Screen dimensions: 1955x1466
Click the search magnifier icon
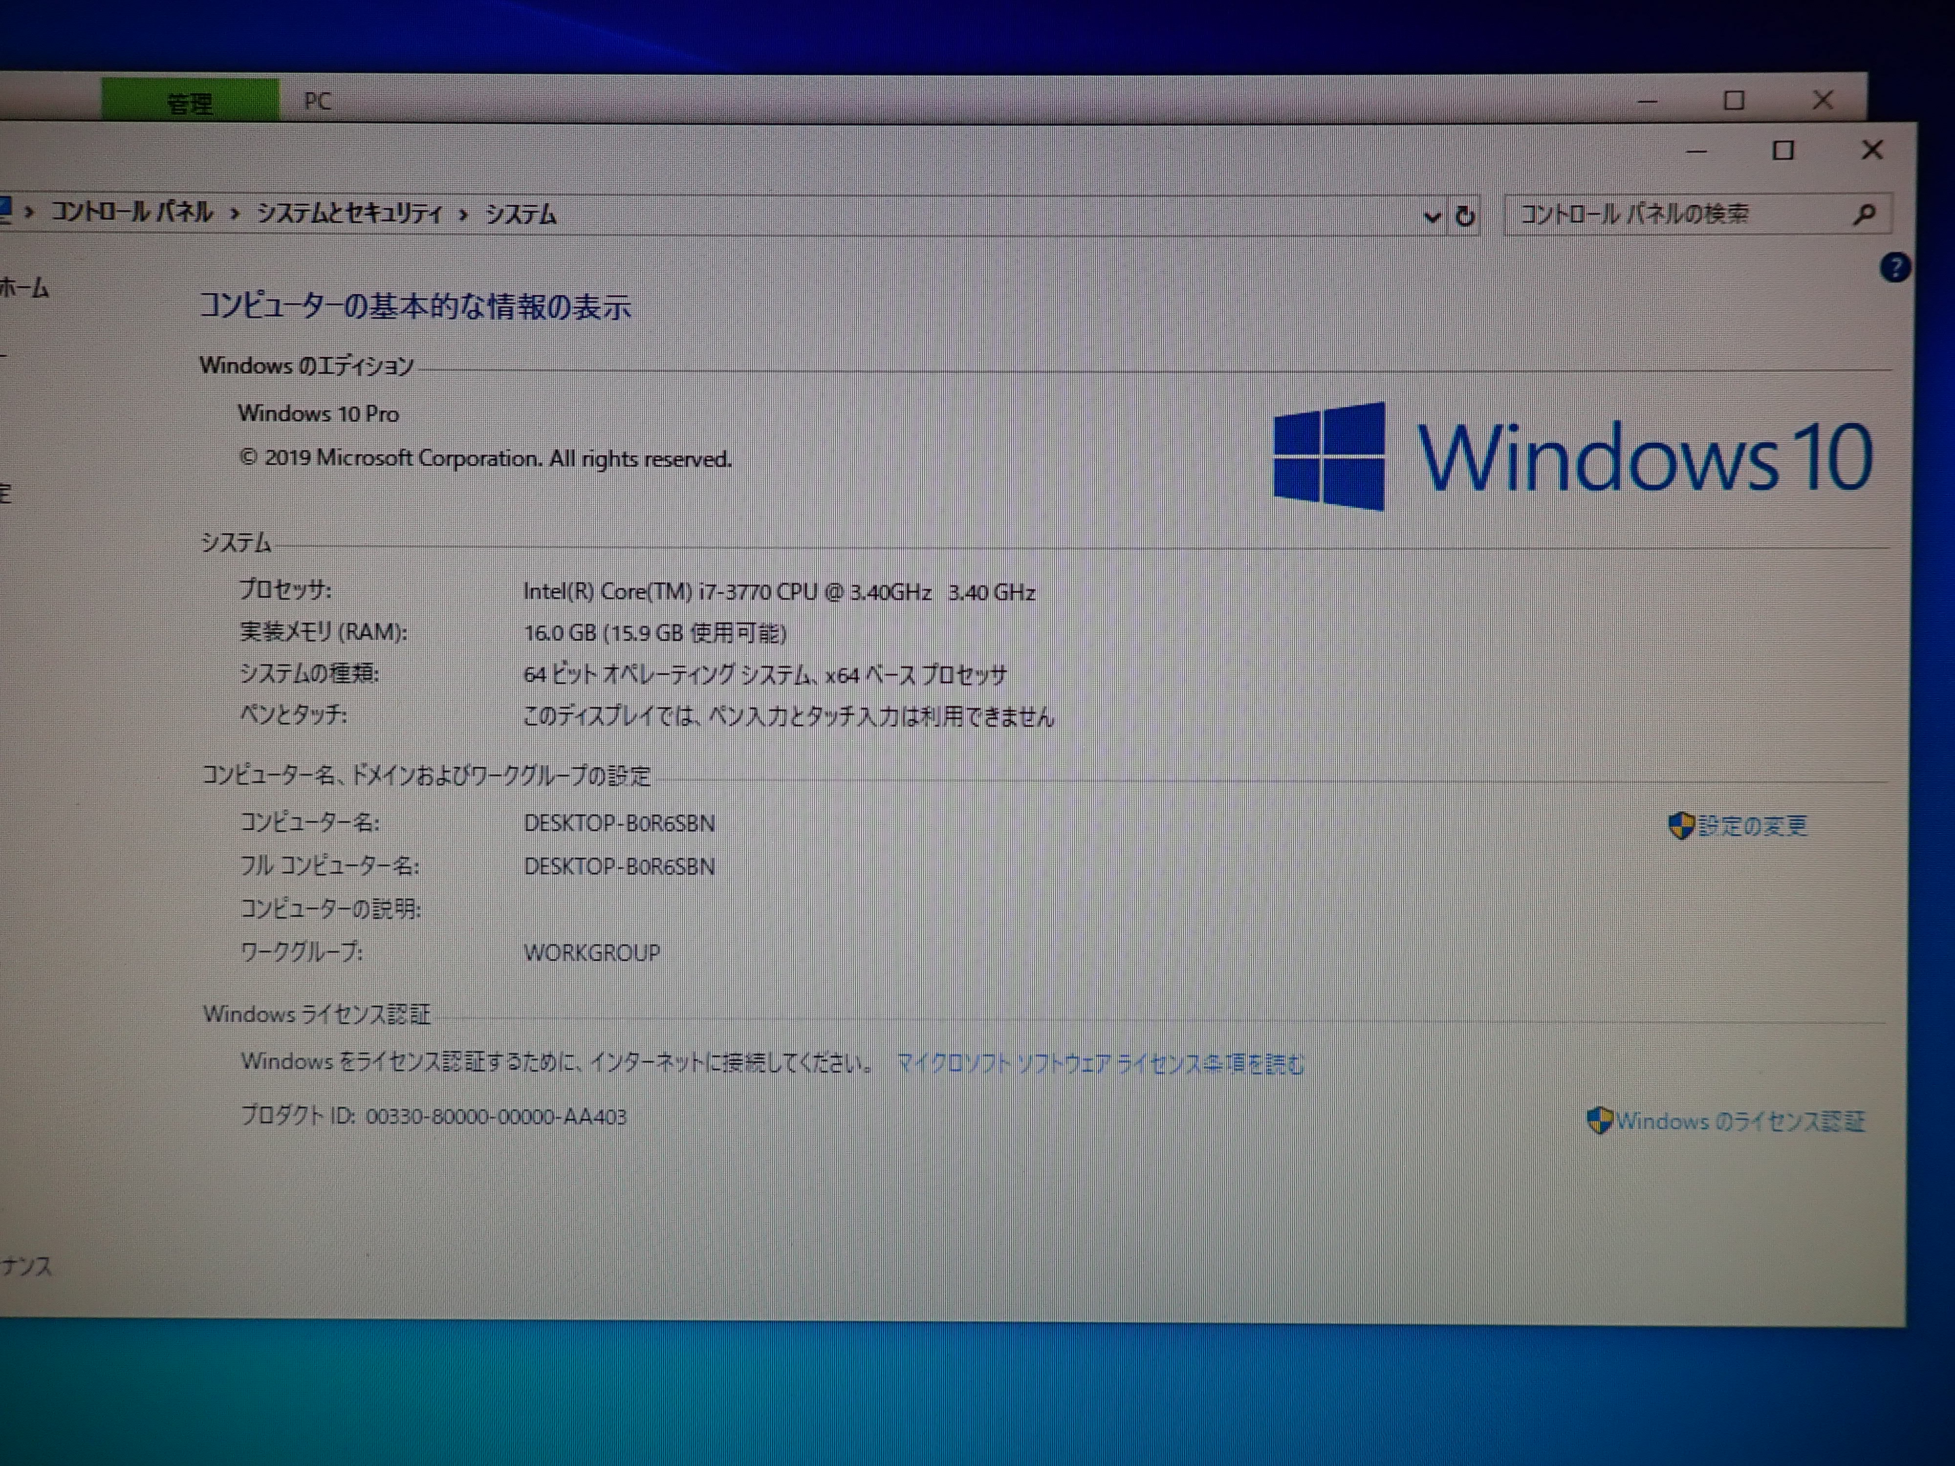click(1863, 214)
